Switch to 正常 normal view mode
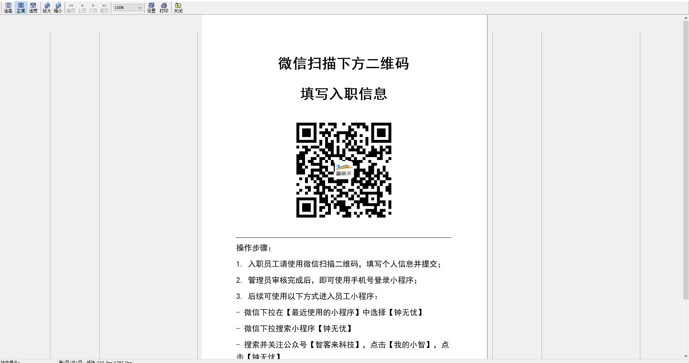This screenshot has width=689, height=363. point(21,8)
